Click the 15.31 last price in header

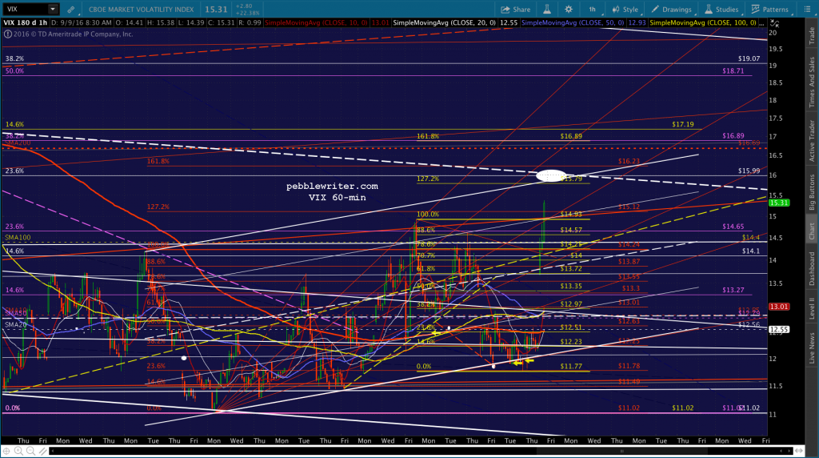[x=216, y=10]
